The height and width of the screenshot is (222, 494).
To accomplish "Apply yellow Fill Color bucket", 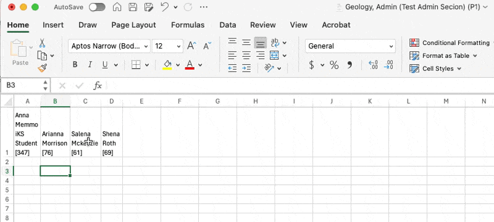I will pos(167,65).
